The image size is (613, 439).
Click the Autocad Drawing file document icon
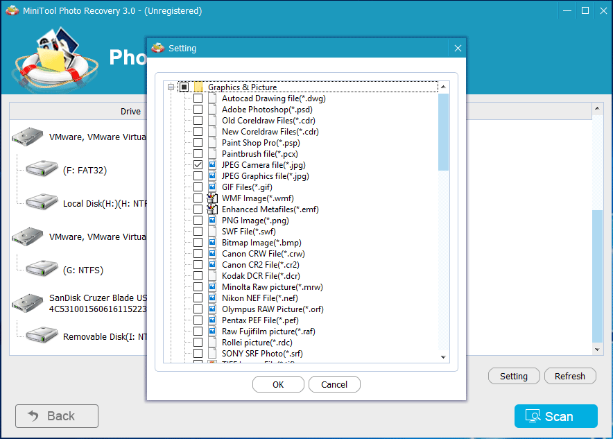point(212,98)
